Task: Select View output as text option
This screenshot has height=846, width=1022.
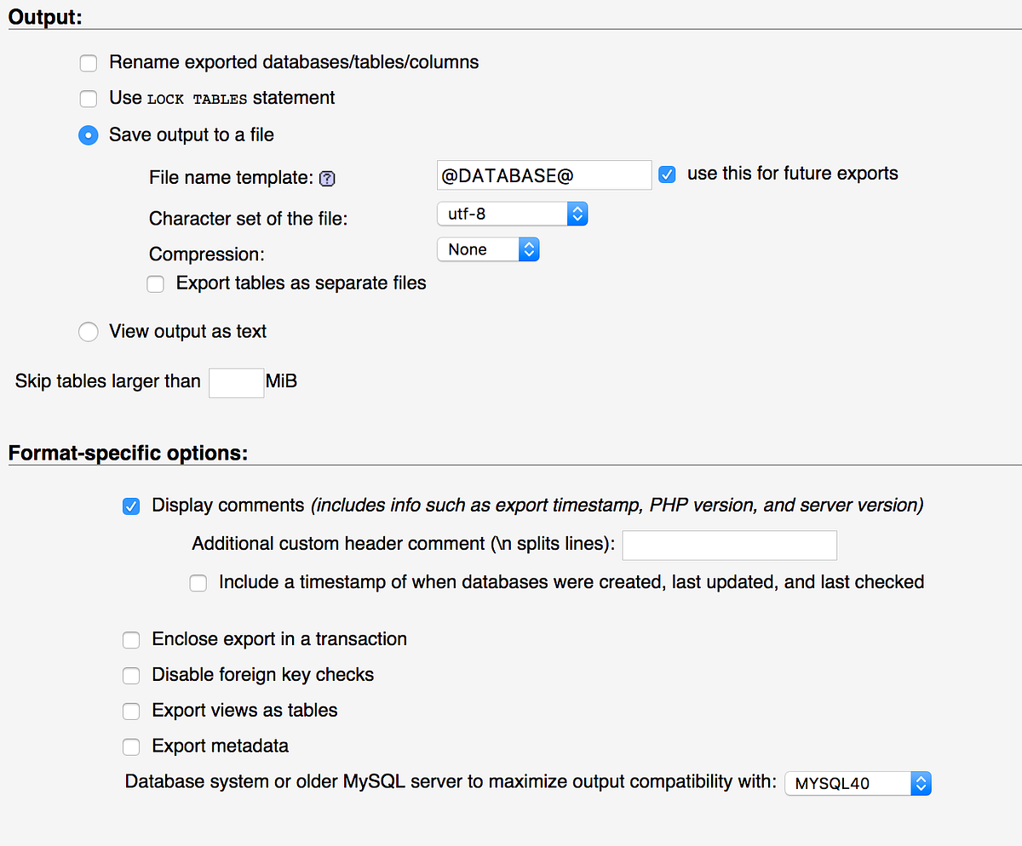Action: 89,332
